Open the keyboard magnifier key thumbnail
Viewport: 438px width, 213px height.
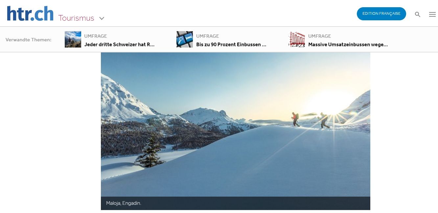coord(185,39)
